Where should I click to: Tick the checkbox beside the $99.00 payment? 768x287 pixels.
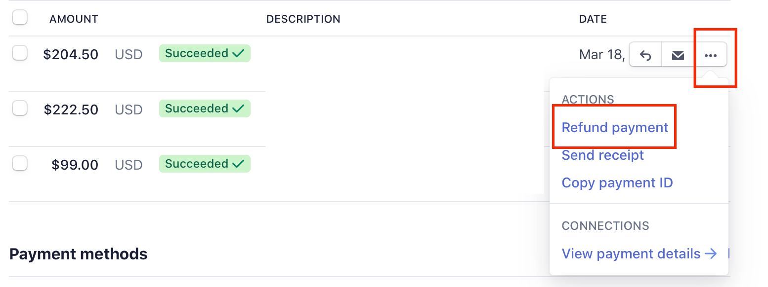(20, 163)
